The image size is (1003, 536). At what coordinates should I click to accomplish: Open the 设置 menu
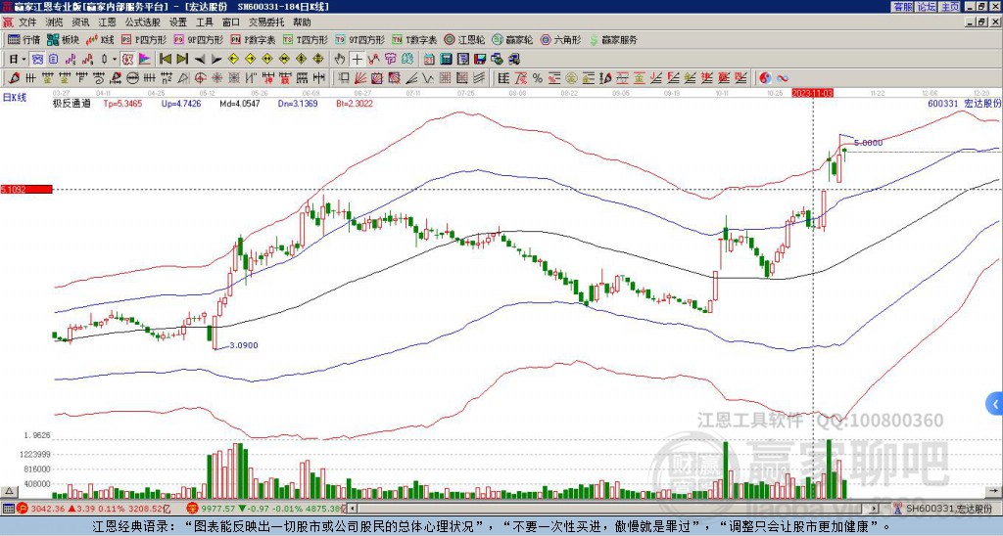178,22
